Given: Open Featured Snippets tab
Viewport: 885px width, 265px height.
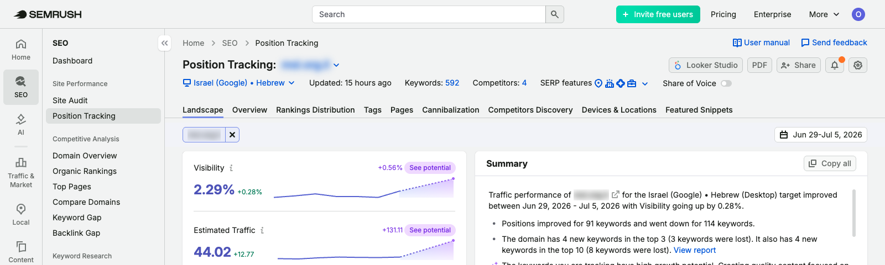Looking at the screenshot, I should 699,110.
